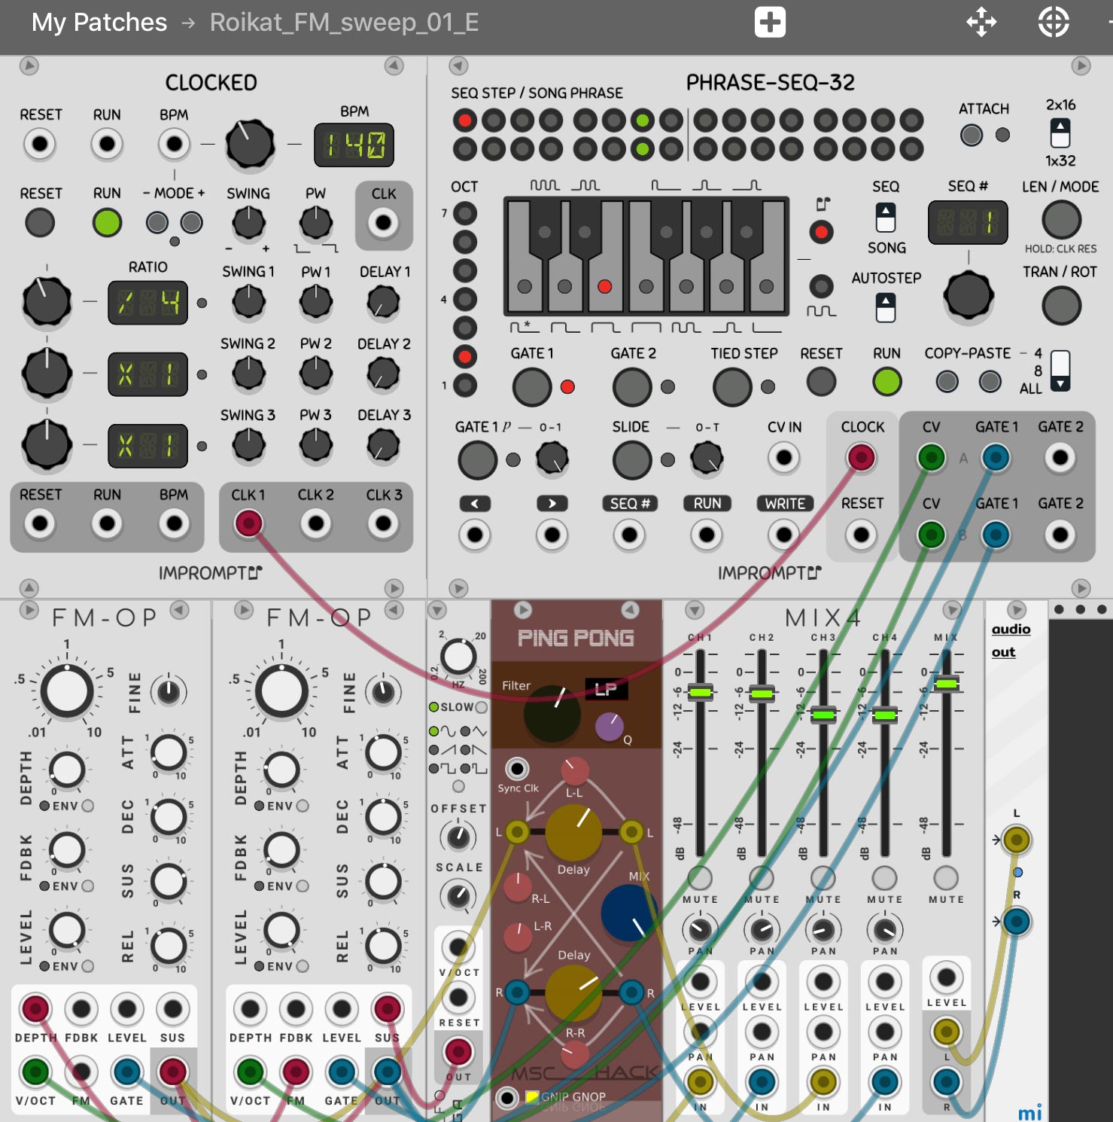This screenshot has height=1122, width=1113.
Task: Click the MIX master fader handle on MIX4
Action: pos(946,683)
